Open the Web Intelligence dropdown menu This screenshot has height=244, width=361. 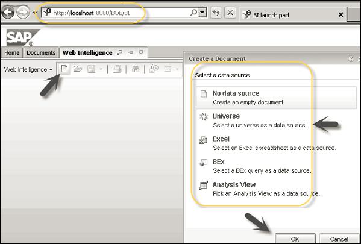(x=28, y=69)
